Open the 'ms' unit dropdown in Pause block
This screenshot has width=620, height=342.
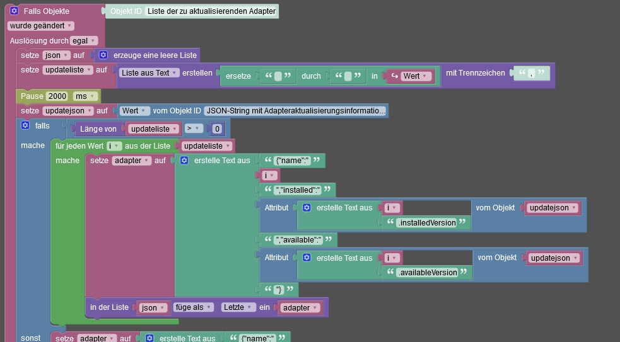85,96
